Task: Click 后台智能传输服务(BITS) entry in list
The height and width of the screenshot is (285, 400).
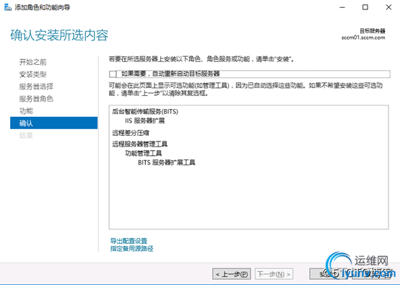Action: pyautogui.click(x=145, y=111)
